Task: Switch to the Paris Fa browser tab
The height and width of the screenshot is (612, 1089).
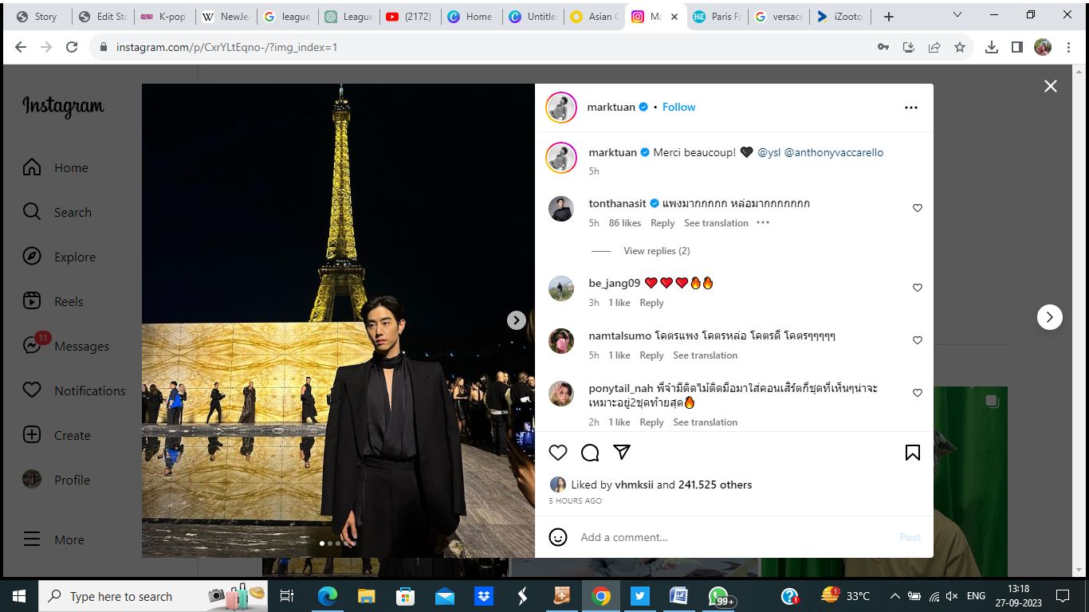Action: point(717,16)
